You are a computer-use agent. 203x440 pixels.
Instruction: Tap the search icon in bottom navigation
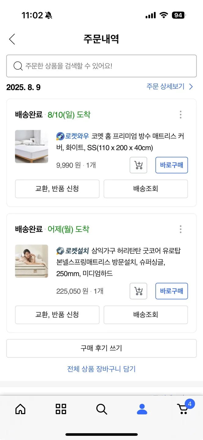tap(101, 409)
